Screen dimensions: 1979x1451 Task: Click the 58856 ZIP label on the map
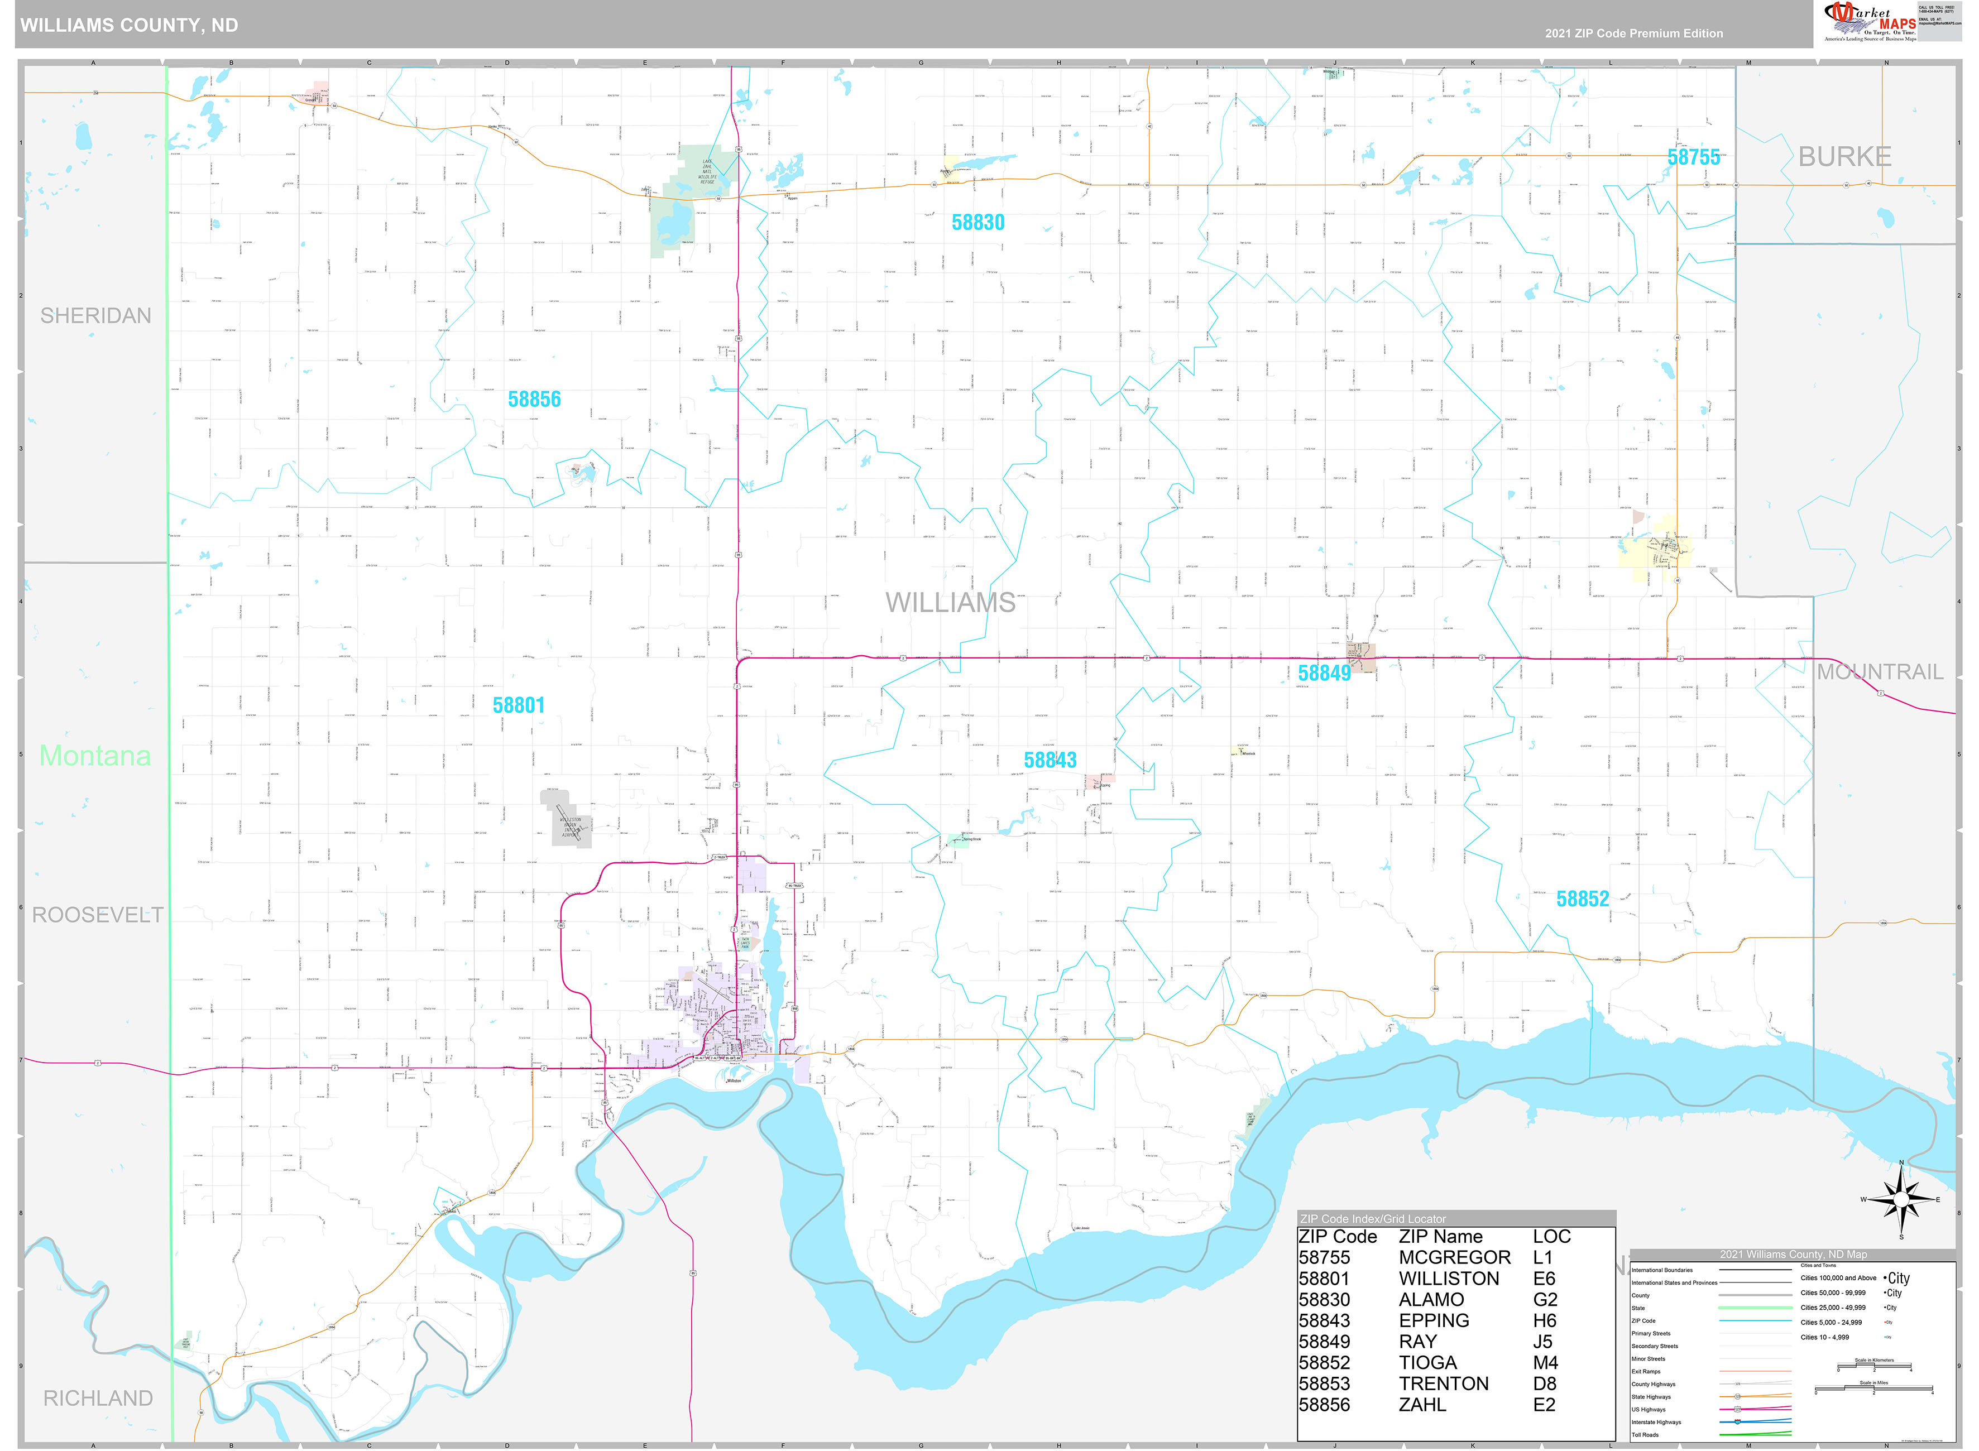click(x=534, y=399)
